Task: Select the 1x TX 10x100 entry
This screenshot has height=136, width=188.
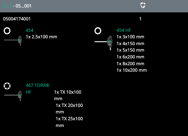Action: [x=68, y=92]
